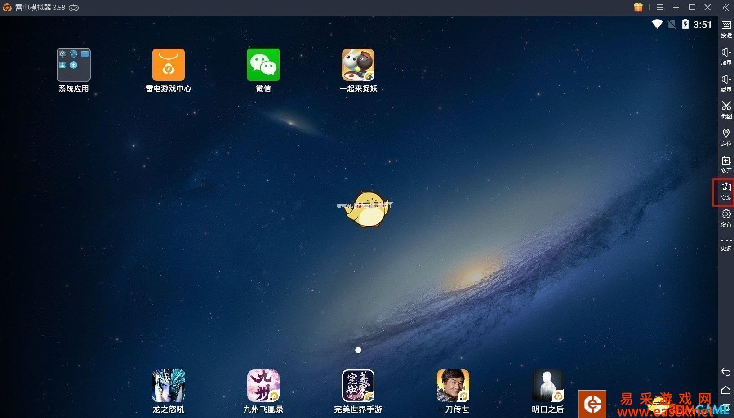Screen dimensions: 734x418
Task: Open the 龙之怒吼 game
Action: pos(169,386)
